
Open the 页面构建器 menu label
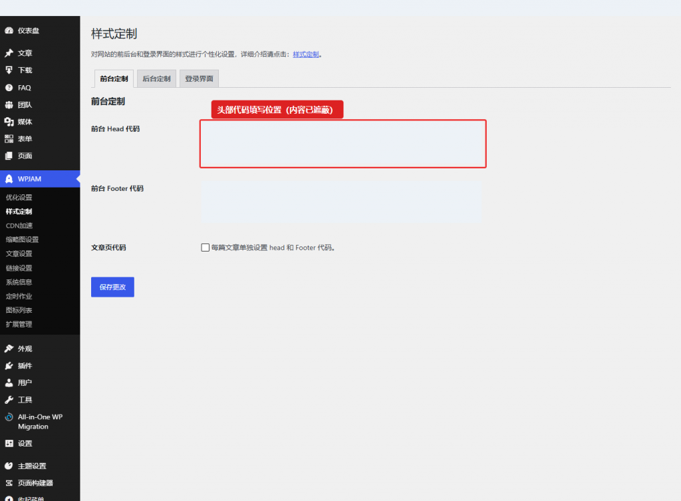tap(36, 483)
